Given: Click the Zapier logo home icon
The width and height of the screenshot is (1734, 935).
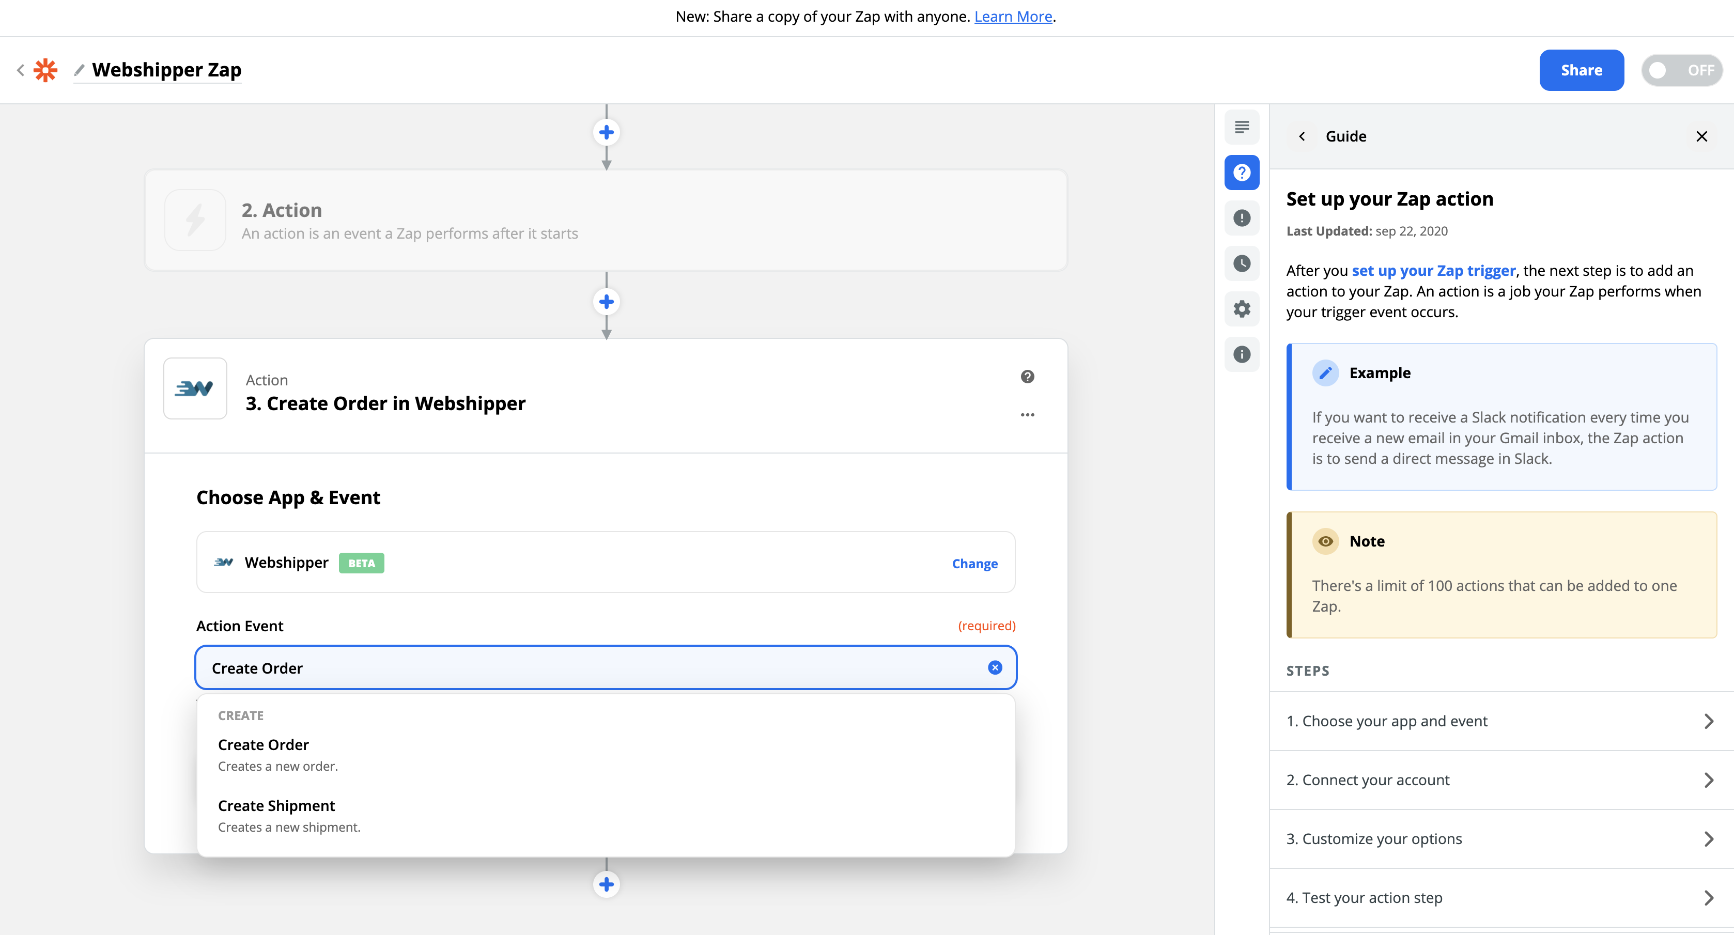Looking at the screenshot, I should coord(45,70).
